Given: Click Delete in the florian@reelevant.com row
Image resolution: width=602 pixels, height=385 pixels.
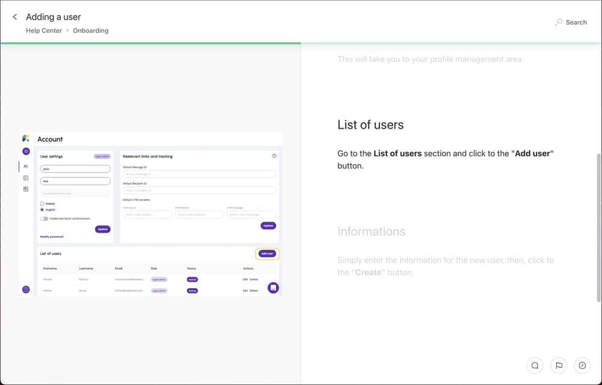Looking at the screenshot, I should (254, 291).
